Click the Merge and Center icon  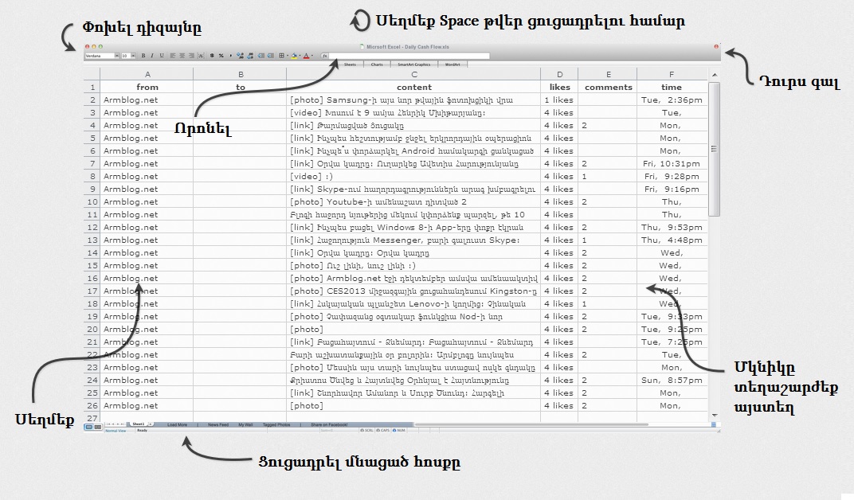pos(201,56)
